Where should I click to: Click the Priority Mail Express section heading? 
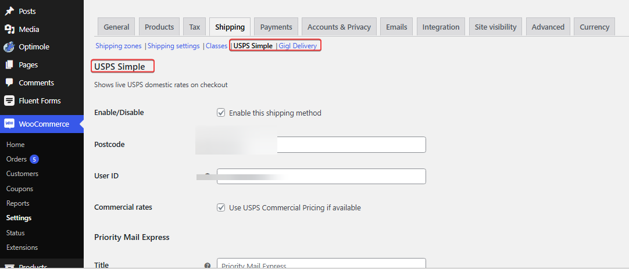(131, 237)
